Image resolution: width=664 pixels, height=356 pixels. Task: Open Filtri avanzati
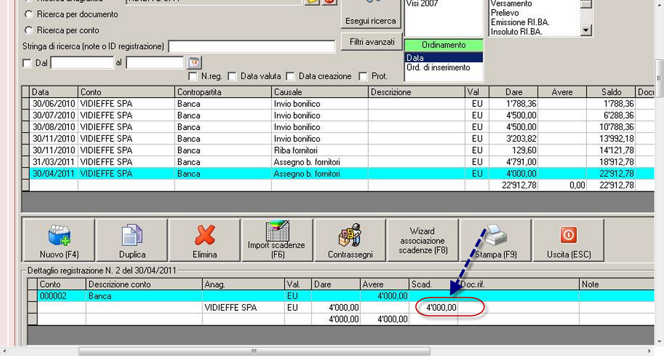(372, 42)
